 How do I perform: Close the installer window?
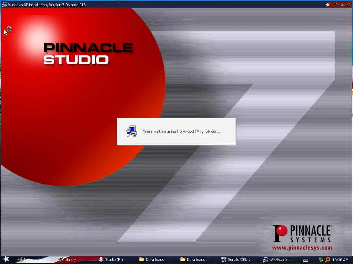point(348,4)
